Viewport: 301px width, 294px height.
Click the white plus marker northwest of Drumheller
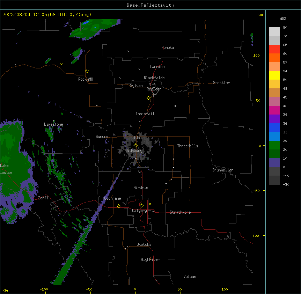214,131
